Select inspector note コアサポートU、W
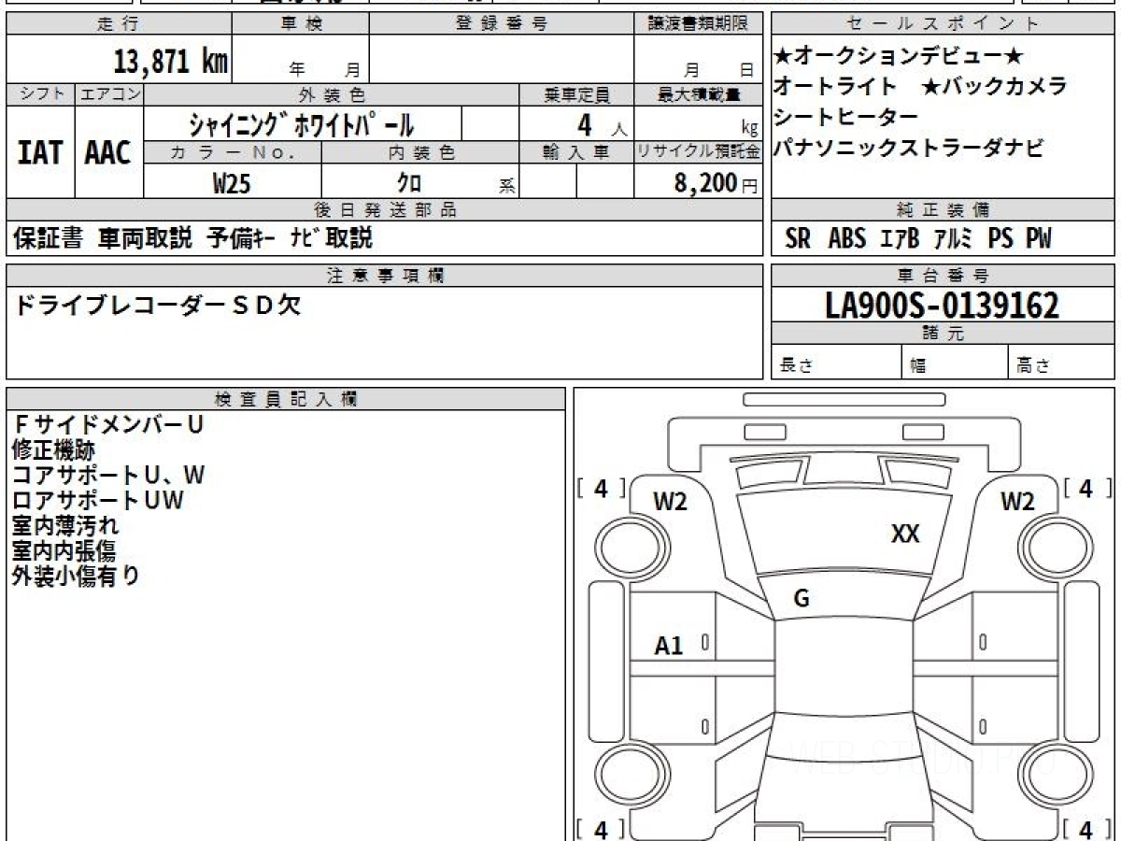 click(108, 476)
